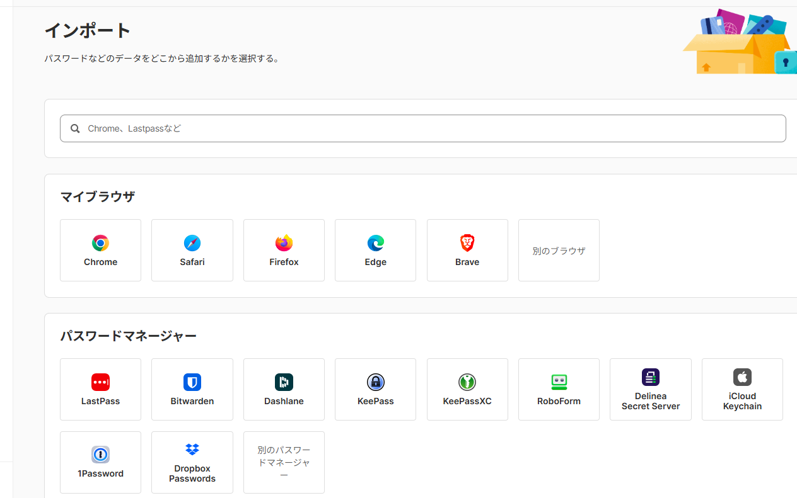
Task: Click the KeePassXC label text
Action: pos(467,401)
